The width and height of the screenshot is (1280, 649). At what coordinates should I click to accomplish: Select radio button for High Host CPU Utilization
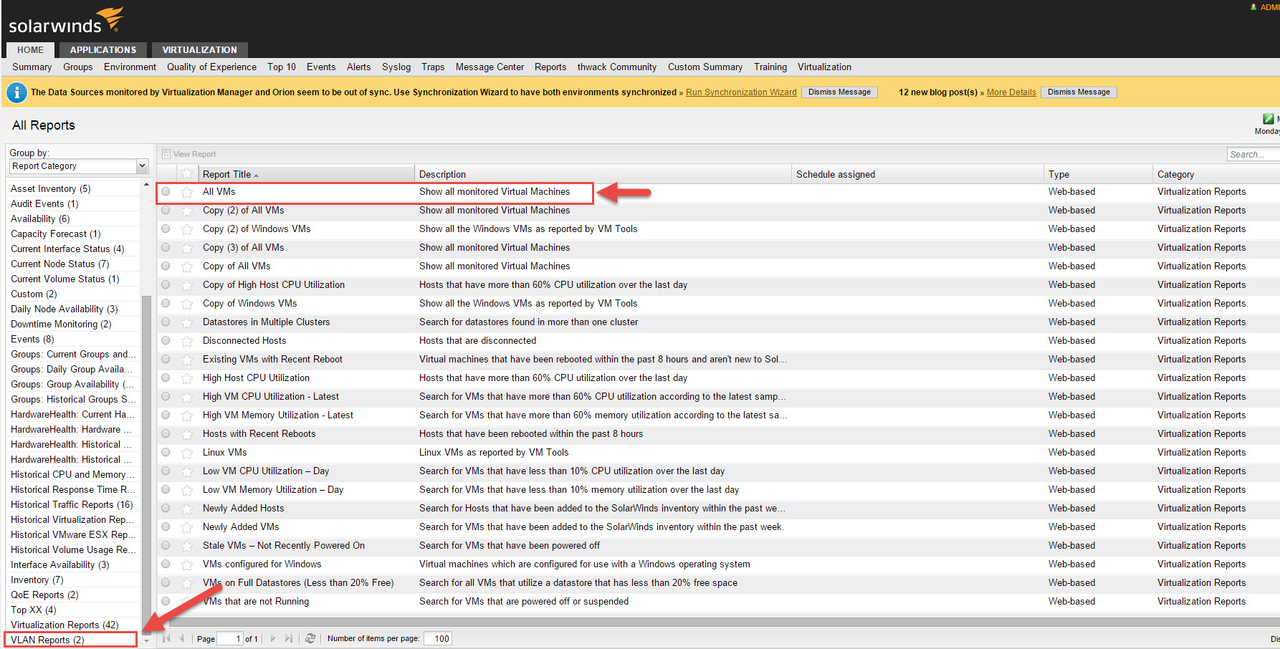tap(166, 378)
